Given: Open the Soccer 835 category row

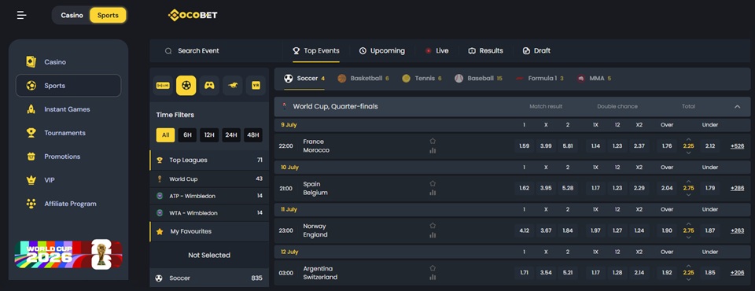Looking at the screenshot, I should pos(209,278).
